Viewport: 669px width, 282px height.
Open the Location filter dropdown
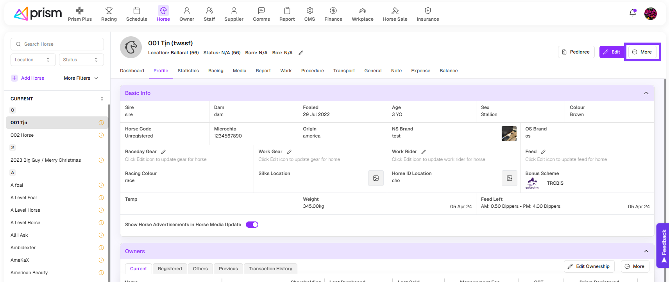33,60
